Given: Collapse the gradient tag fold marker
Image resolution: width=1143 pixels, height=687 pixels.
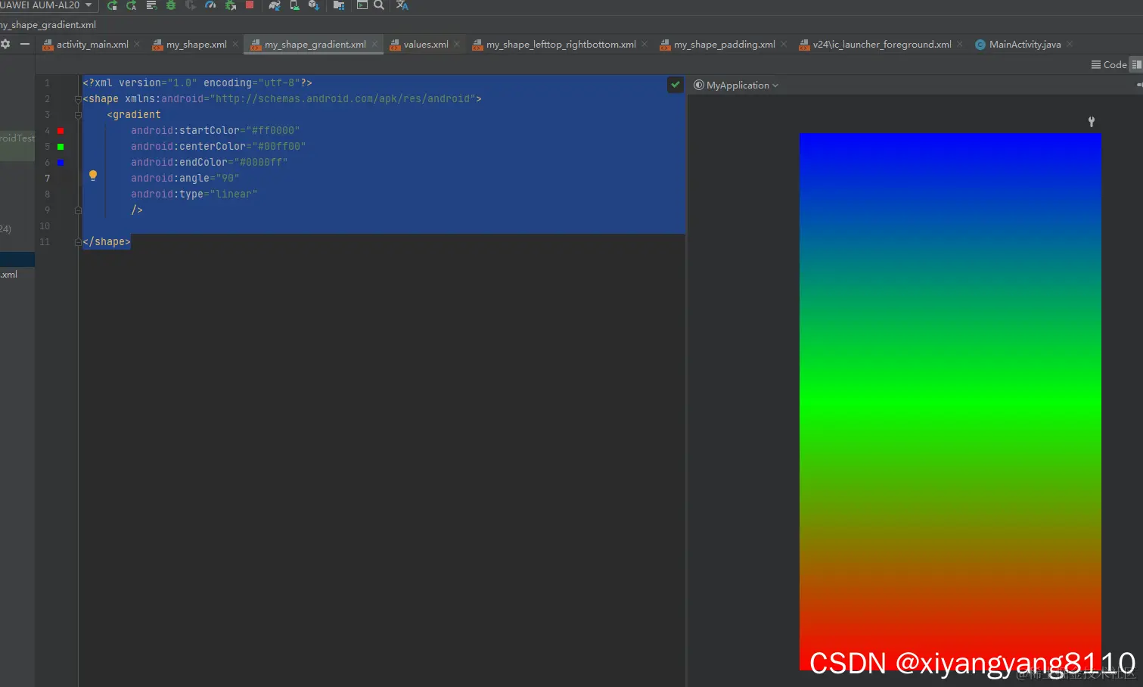Looking at the screenshot, I should (78, 115).
